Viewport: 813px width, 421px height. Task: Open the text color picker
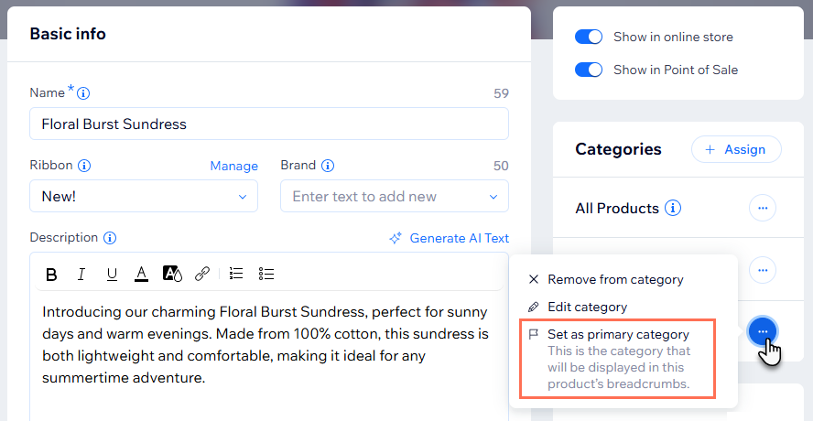click(x=141, y=274)
